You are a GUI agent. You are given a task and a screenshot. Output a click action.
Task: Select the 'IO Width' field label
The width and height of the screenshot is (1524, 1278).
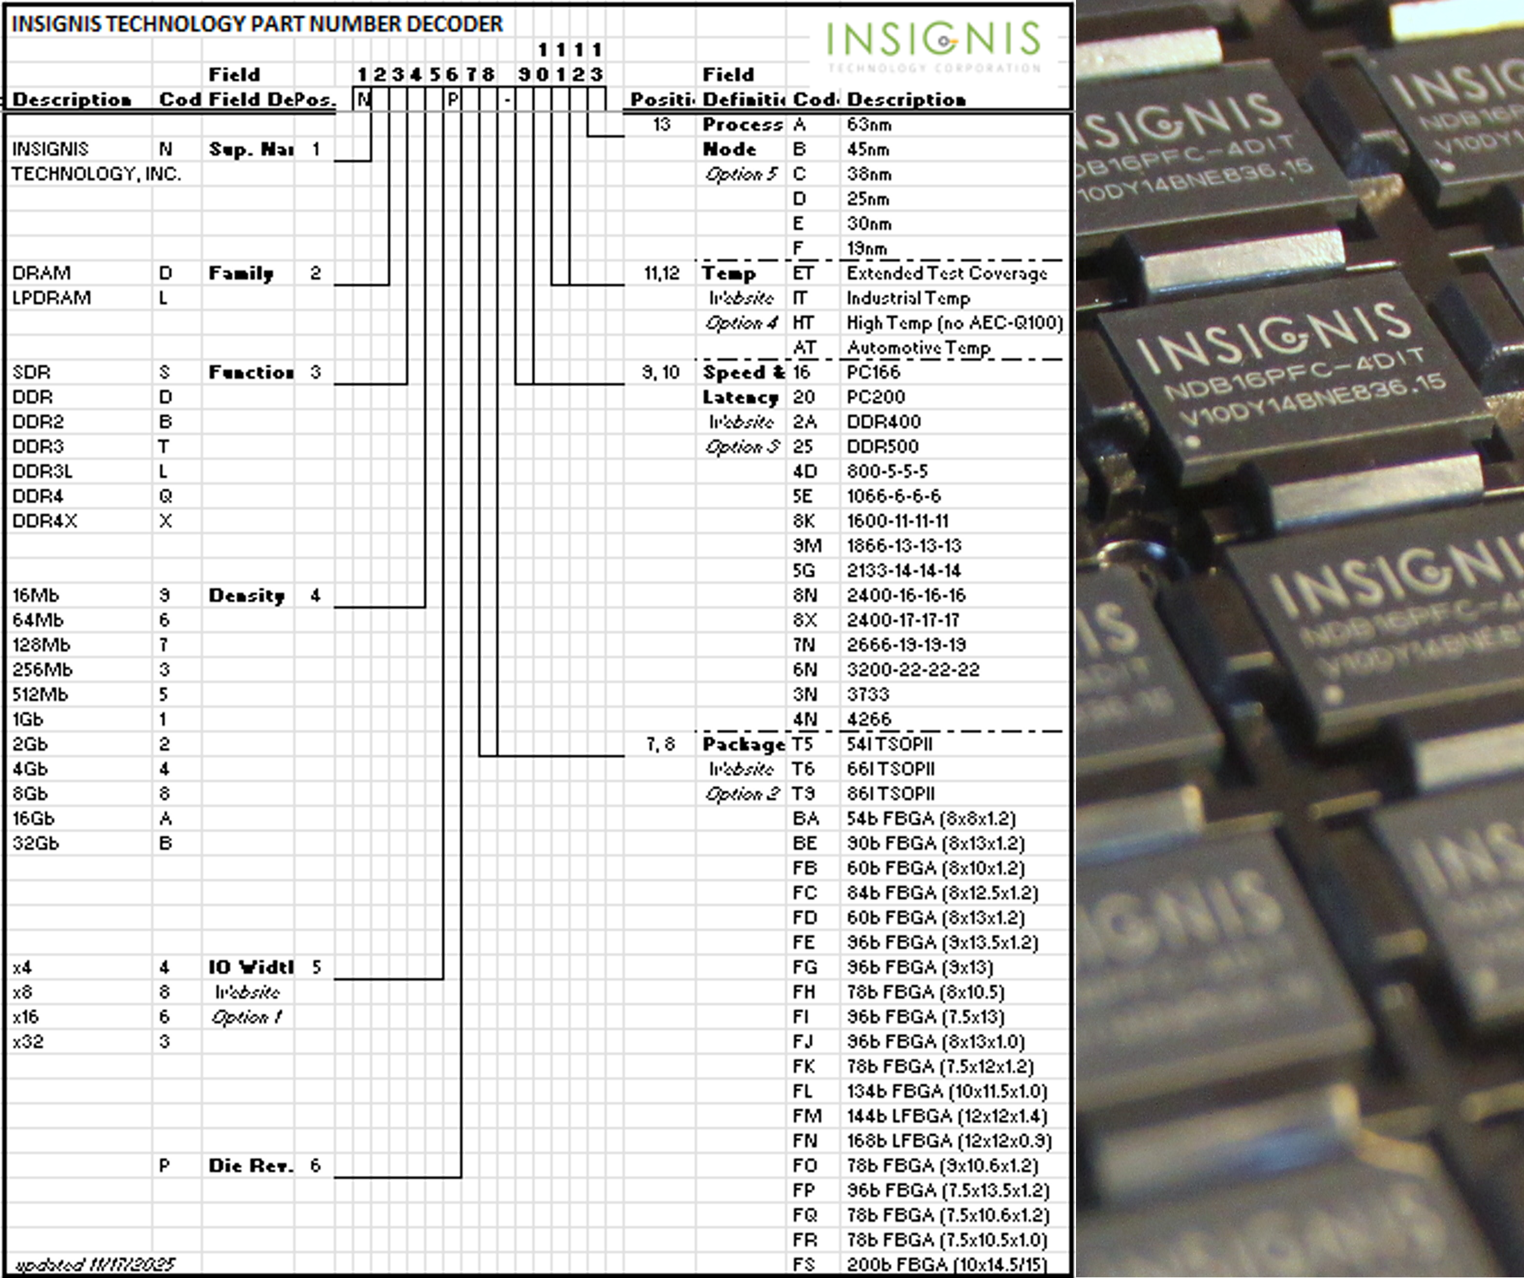point(251,968)
